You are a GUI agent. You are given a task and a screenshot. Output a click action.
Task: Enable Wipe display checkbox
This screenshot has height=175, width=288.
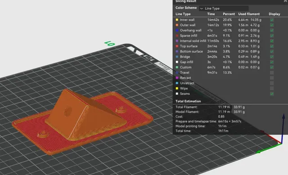272,89
